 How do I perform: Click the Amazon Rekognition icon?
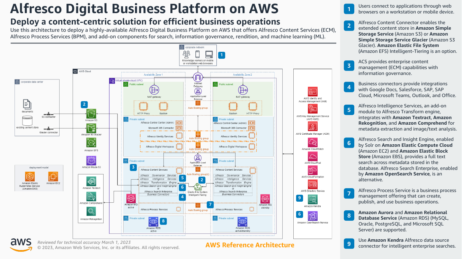(x=91, y=212)
